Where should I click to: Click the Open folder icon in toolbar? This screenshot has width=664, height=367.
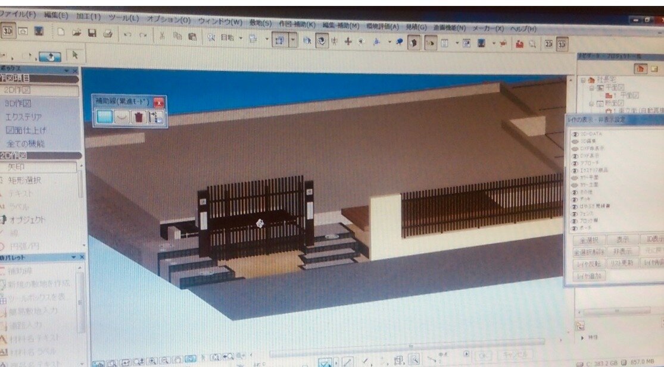(77, 33)
